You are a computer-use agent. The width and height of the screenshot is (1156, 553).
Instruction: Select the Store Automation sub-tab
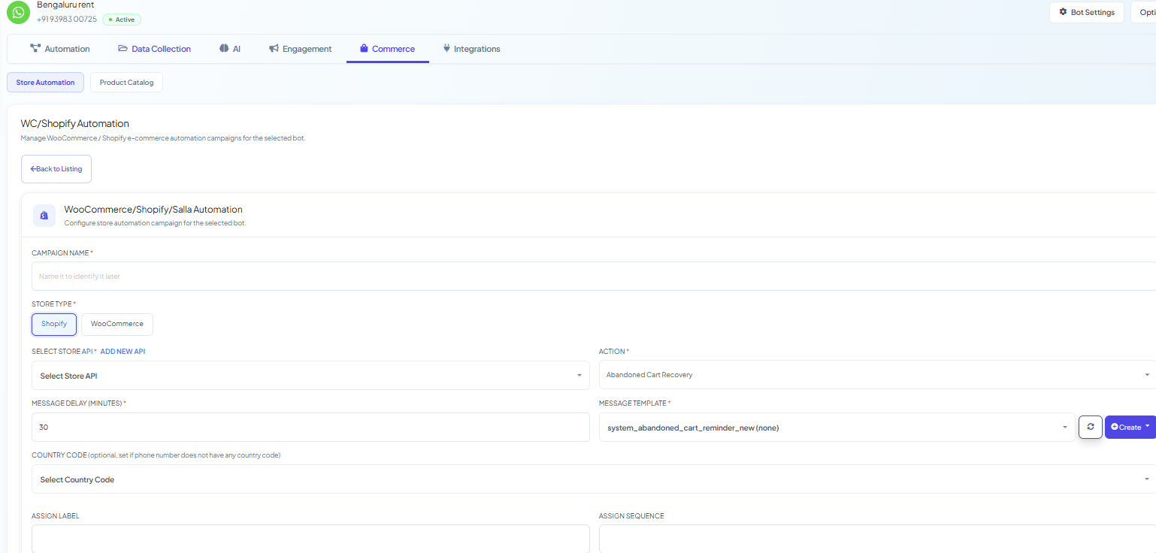click(45, 83)
